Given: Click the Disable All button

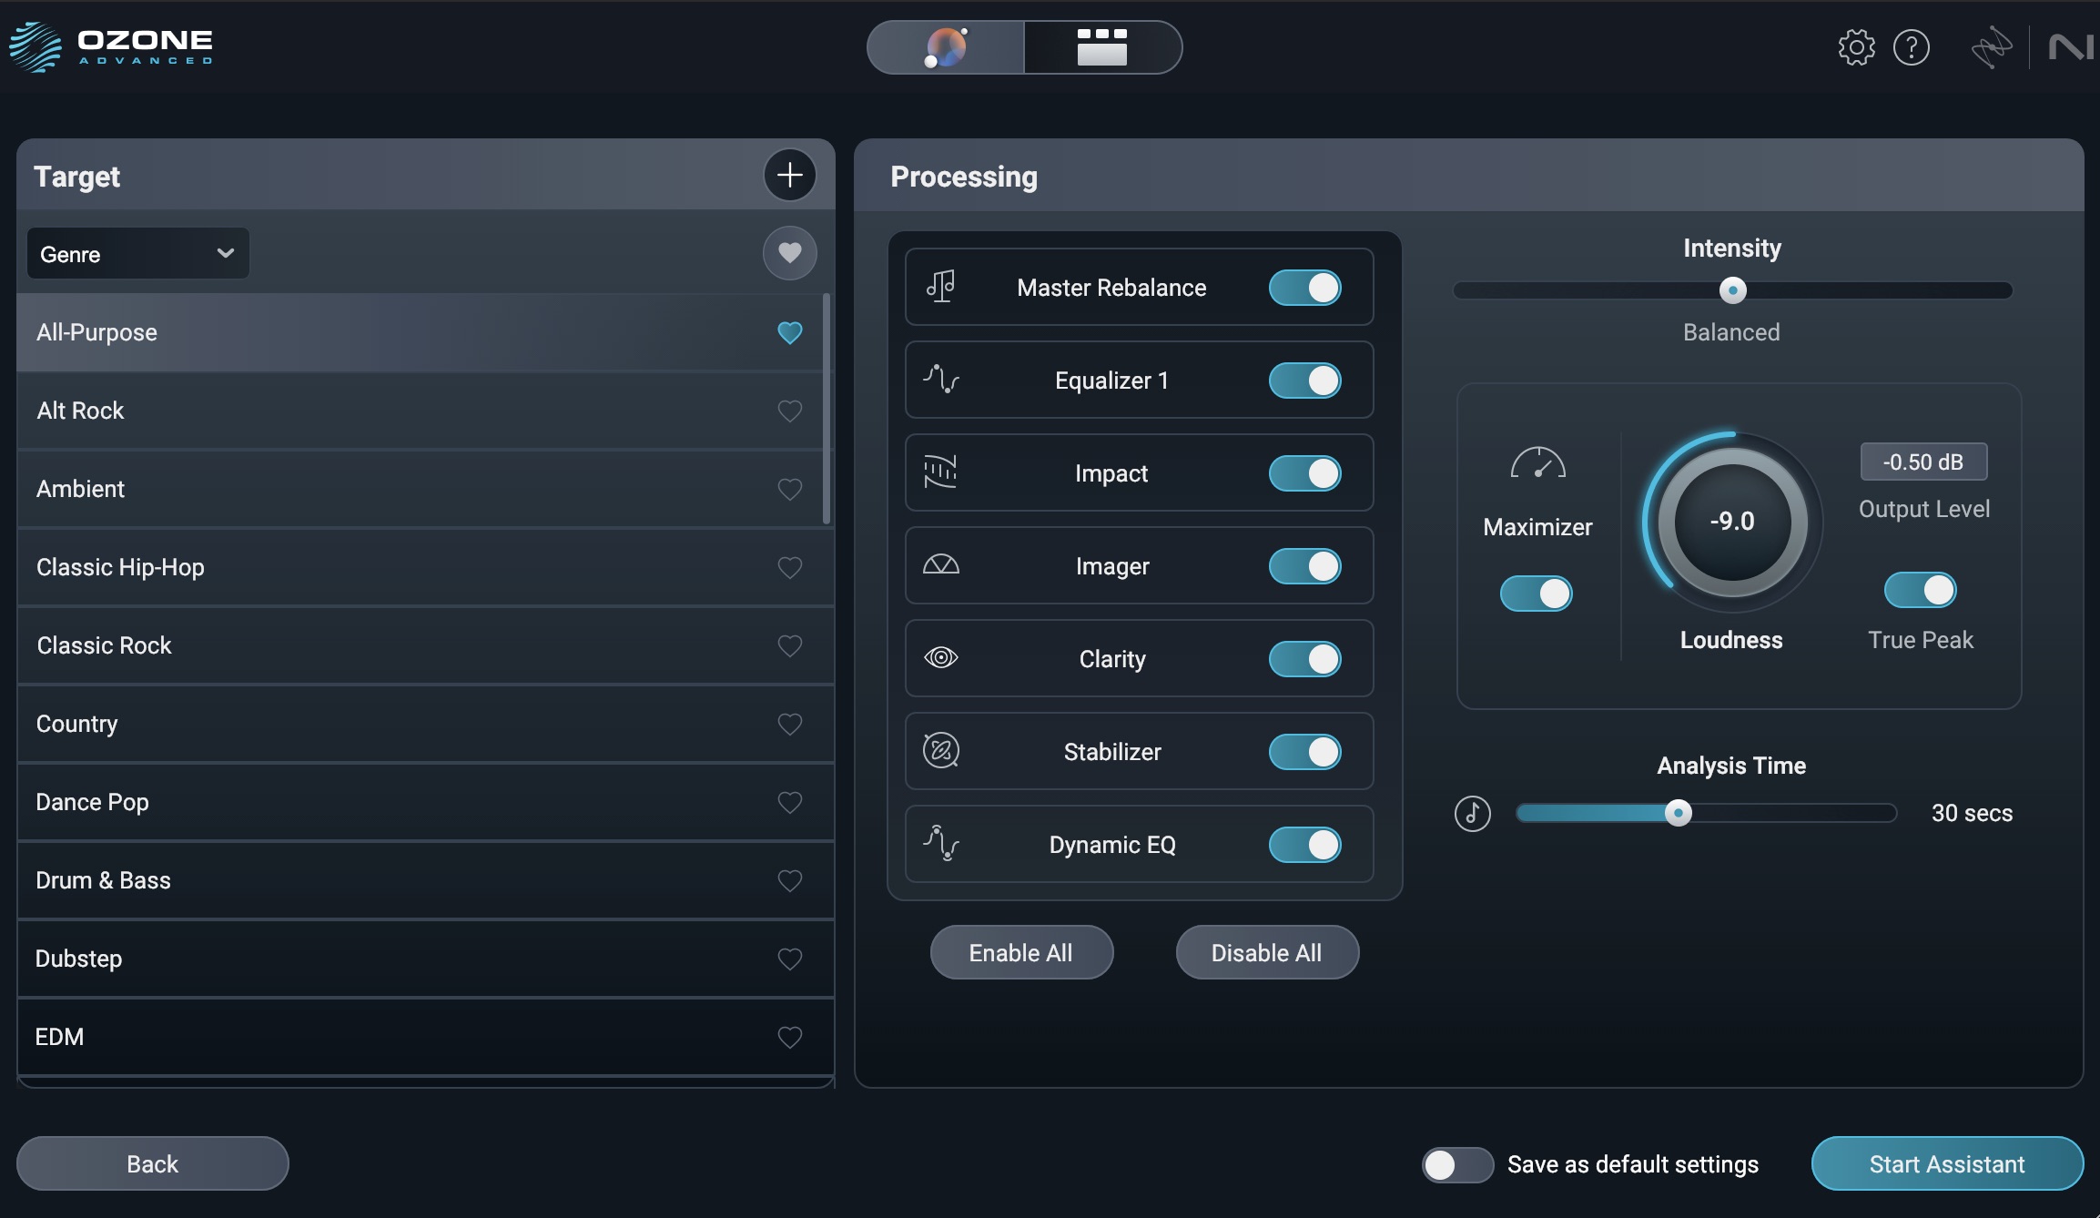Looking at the screenshot, I should click(1266, 952).
